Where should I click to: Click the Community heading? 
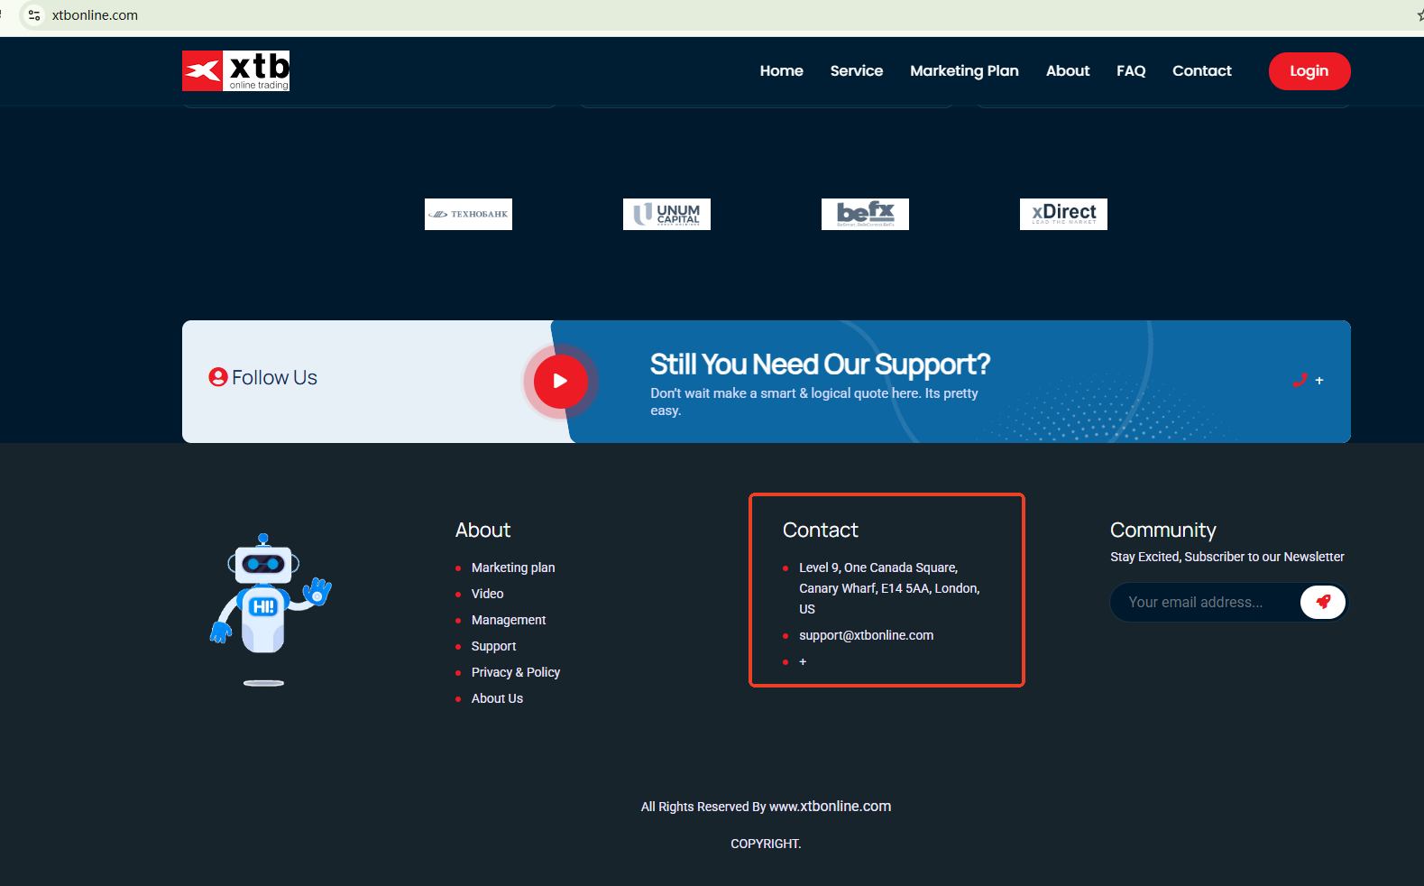pos(1162,531)
